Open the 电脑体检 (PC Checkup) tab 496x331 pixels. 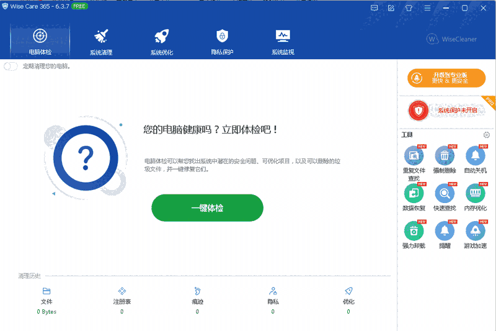point(40,41)
